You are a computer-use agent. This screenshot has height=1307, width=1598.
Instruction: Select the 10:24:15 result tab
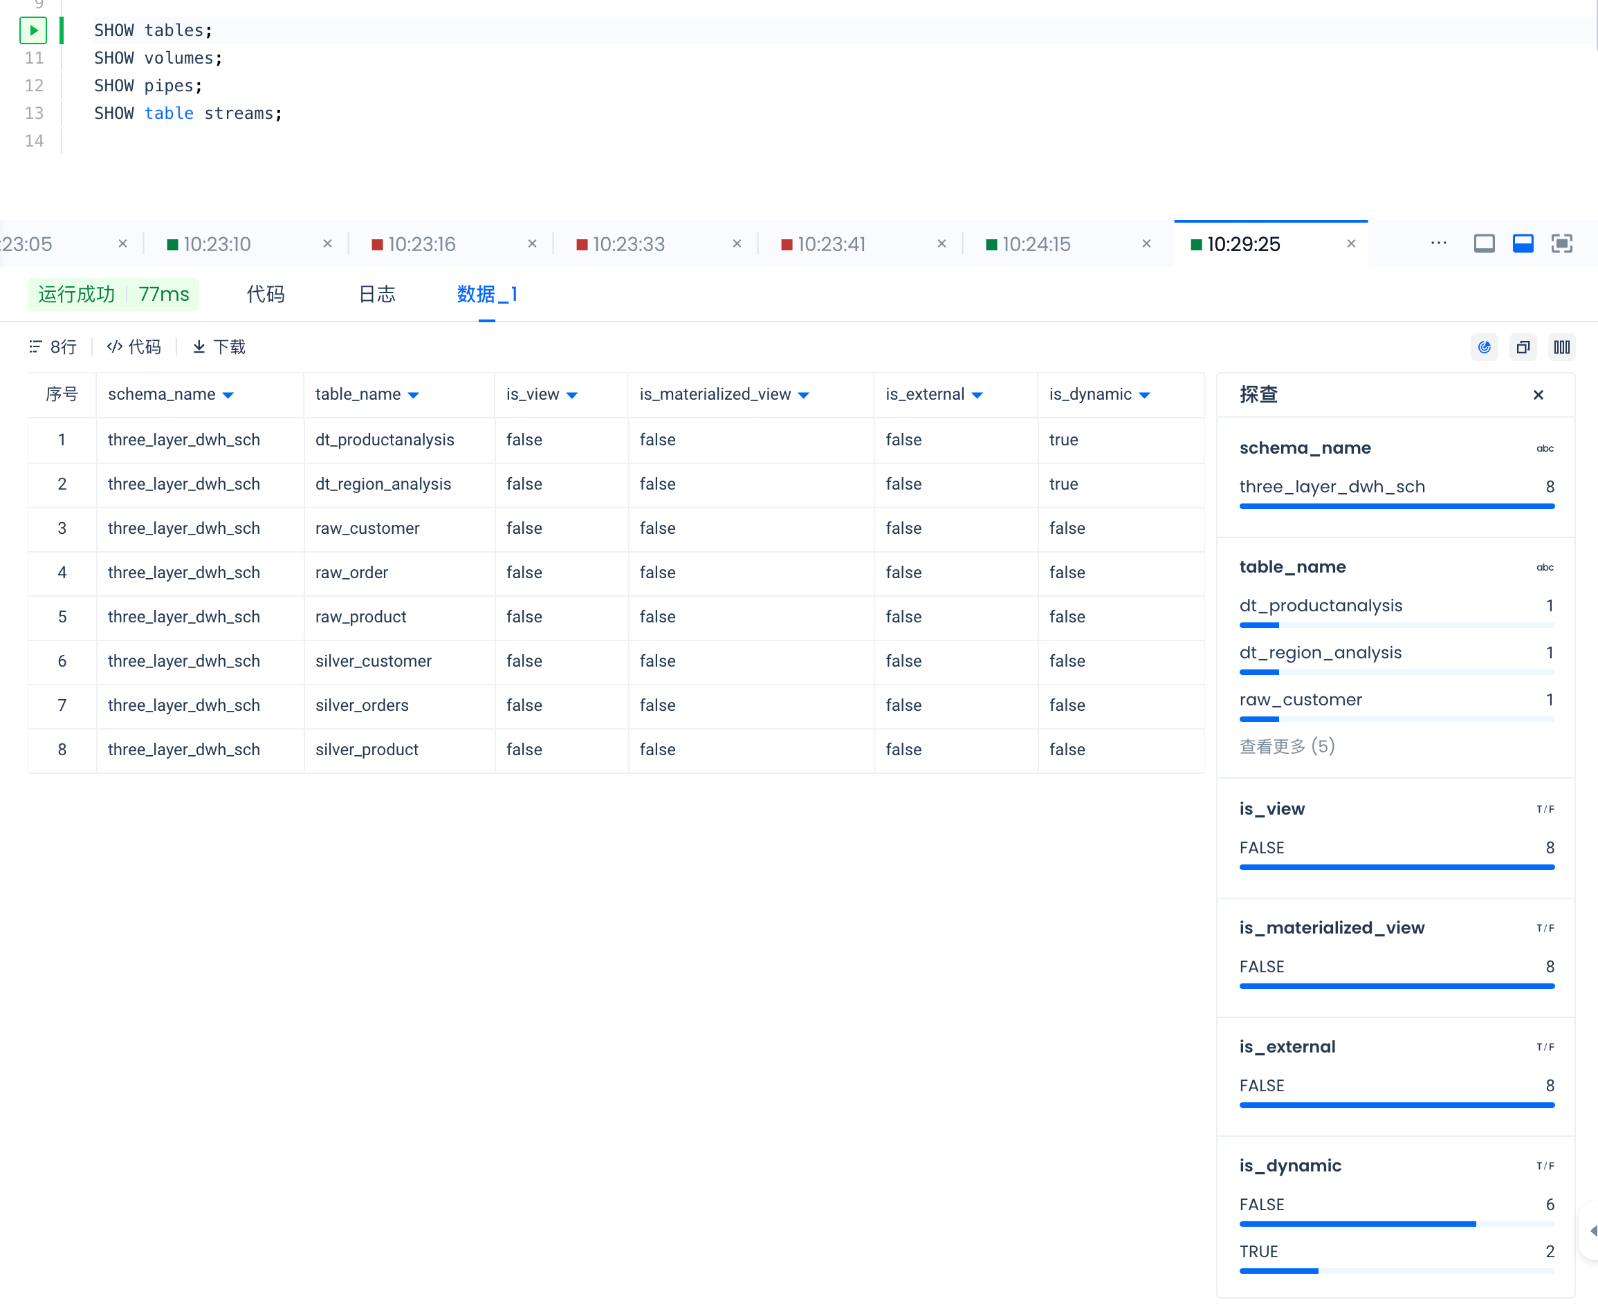coord(1036,245)
